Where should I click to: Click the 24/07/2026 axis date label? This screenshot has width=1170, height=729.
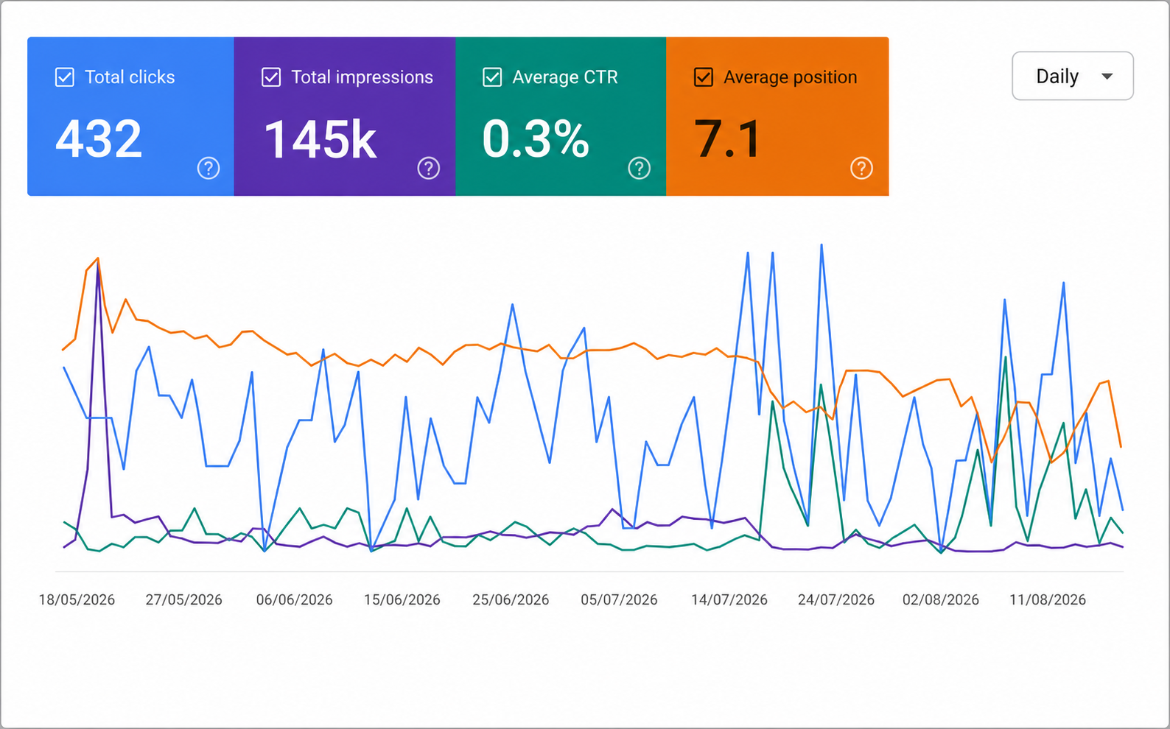tap(836, 599)
